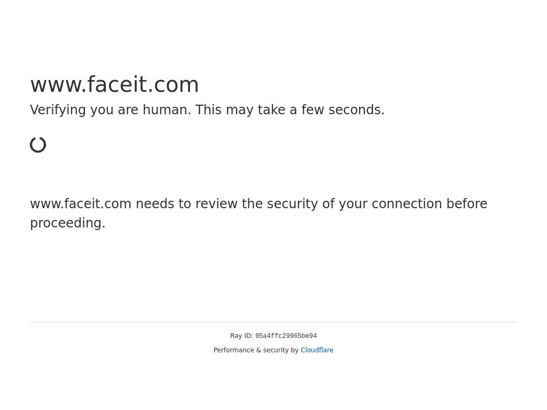547x410 pixels.
Task: Open the Cloudflare link in footer
Action: click(x=317, y=350)
